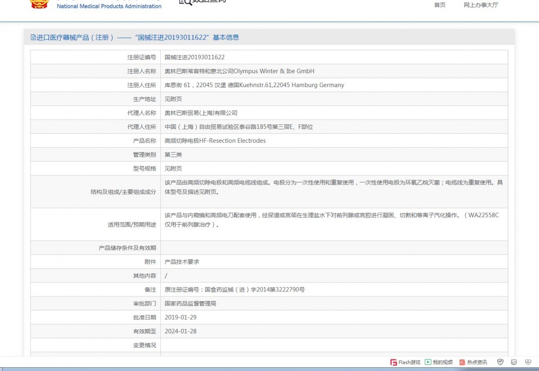Click the National Medical Products Administration emblem

click(x=39, y=4)
